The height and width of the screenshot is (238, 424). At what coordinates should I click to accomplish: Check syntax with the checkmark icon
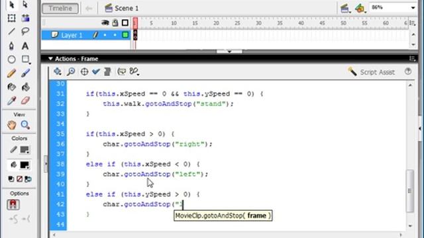click(x=95, y=71)
